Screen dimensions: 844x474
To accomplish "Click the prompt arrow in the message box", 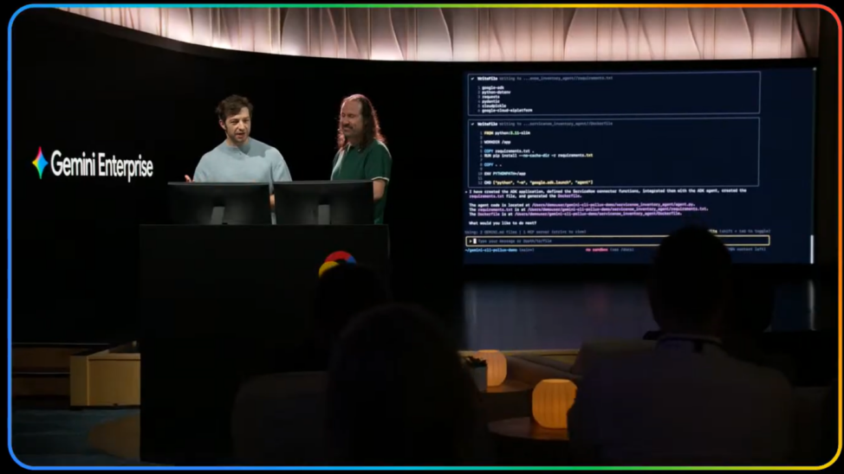I will click(x=471, y=241).
